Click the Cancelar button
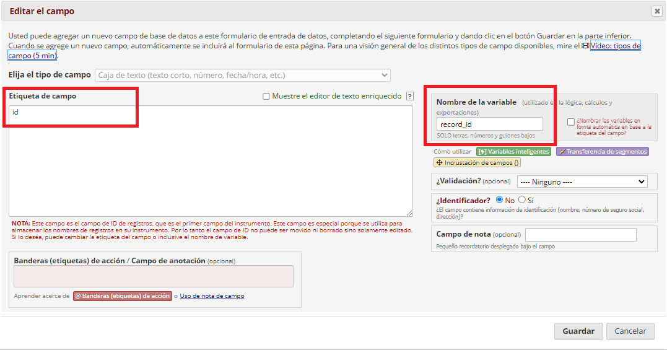 click(630, 331)
